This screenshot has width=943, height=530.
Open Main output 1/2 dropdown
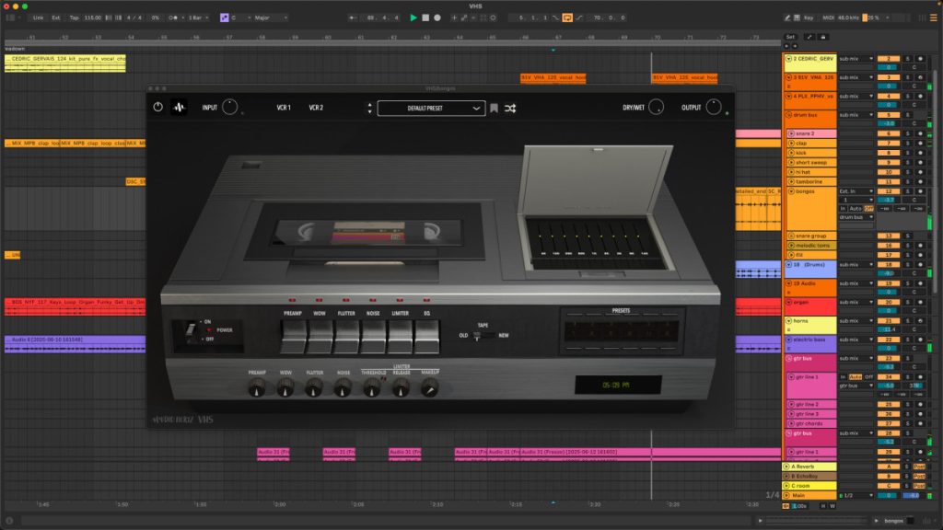[856, 495]
